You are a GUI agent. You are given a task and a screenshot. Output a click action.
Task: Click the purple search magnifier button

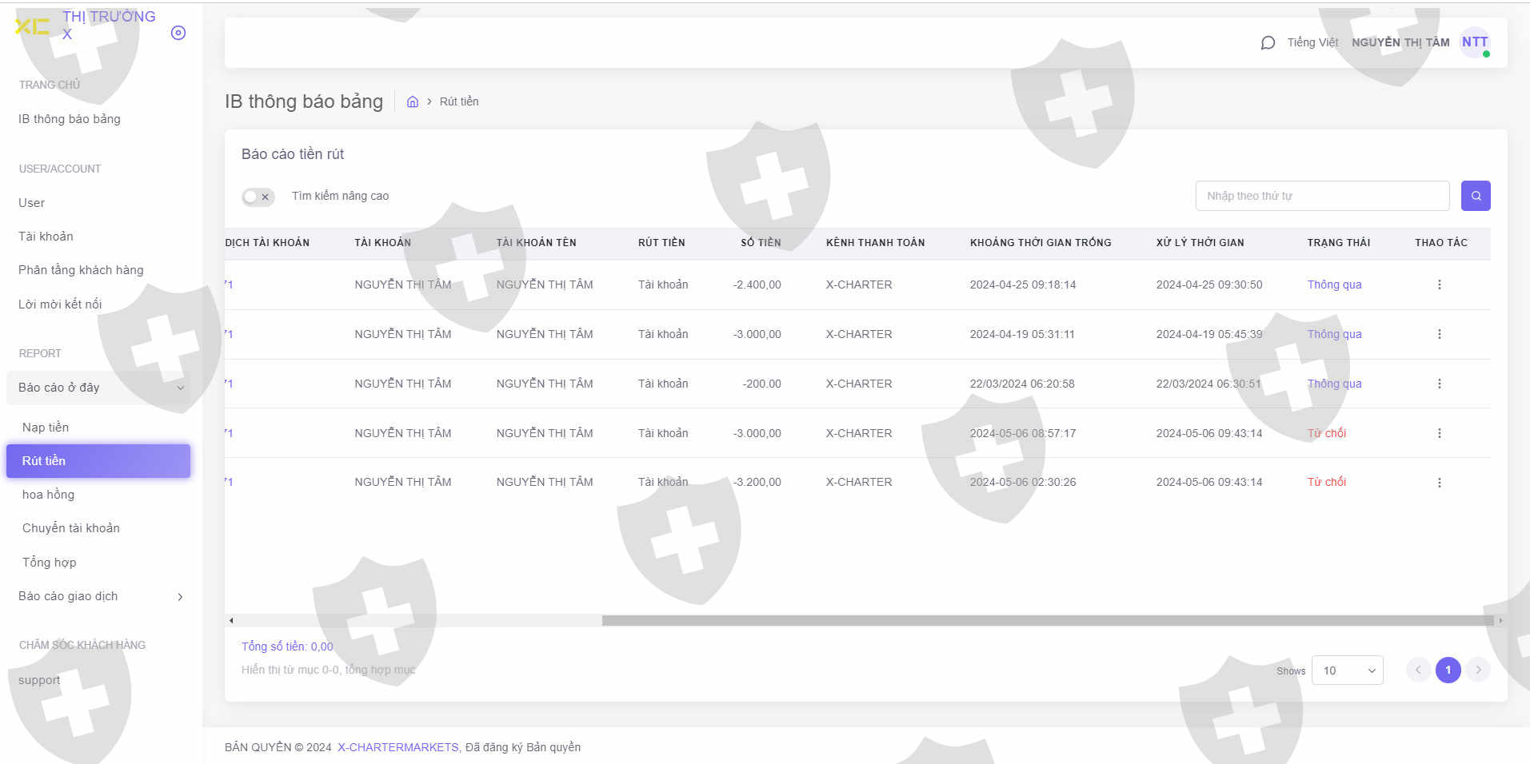[1475, 196]
